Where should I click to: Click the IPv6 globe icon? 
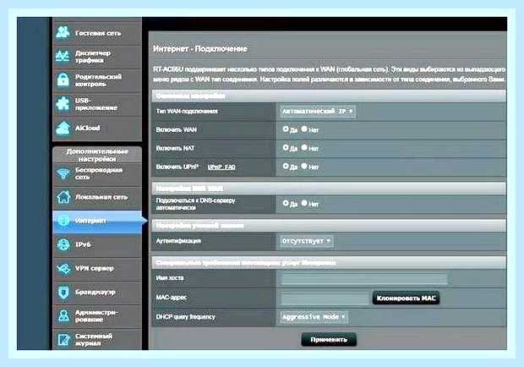63,244
